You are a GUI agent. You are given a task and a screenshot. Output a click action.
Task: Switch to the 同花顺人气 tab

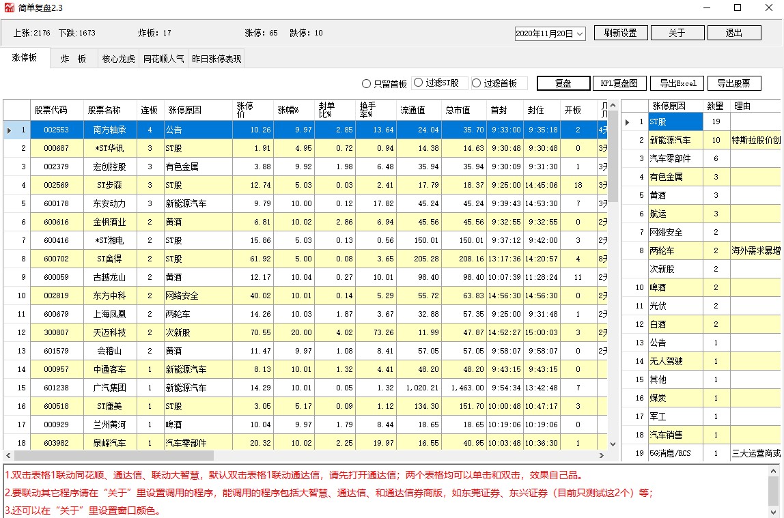(x=164, y=59)
